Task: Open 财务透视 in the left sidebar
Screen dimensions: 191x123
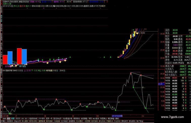Action: pos(2,37)
